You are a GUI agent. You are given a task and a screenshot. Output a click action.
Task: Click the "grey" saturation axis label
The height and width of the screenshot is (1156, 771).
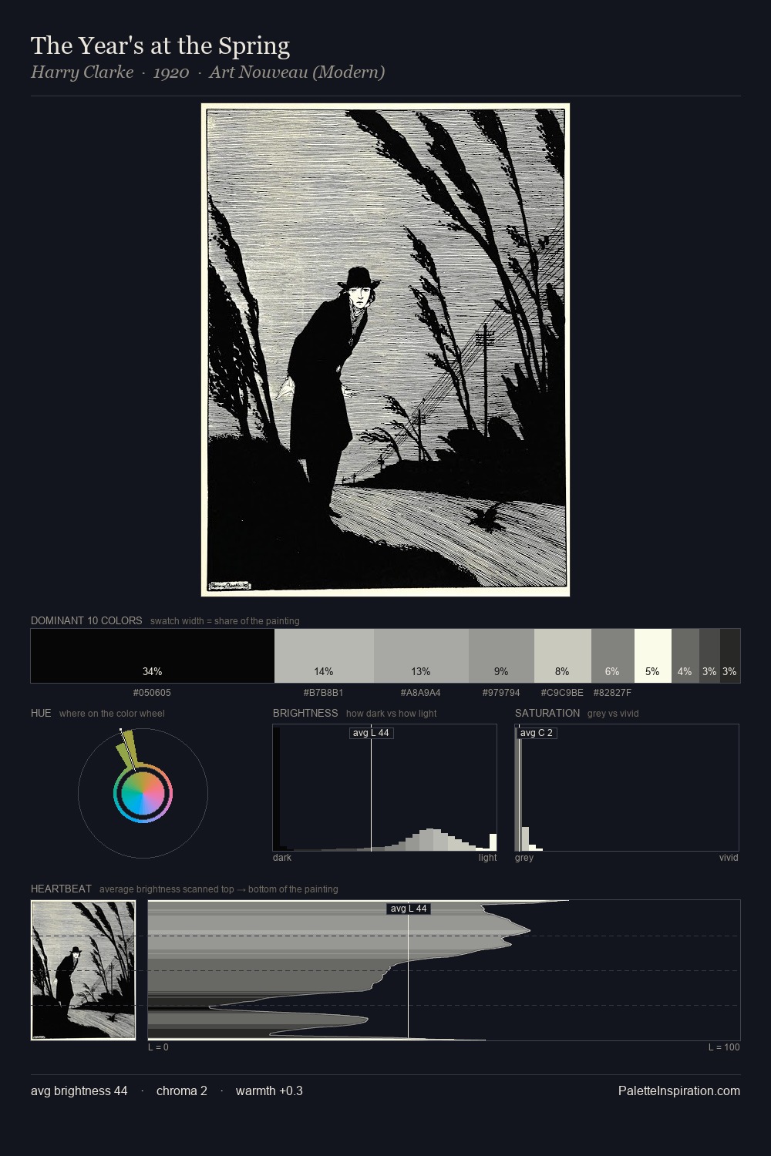pyautogui.click(x=524, y=858)
